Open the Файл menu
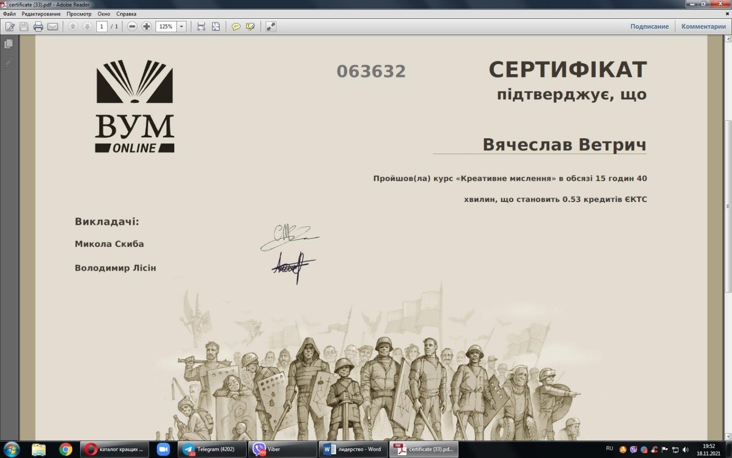Screen dimensions: 732x458 (9, 14)
